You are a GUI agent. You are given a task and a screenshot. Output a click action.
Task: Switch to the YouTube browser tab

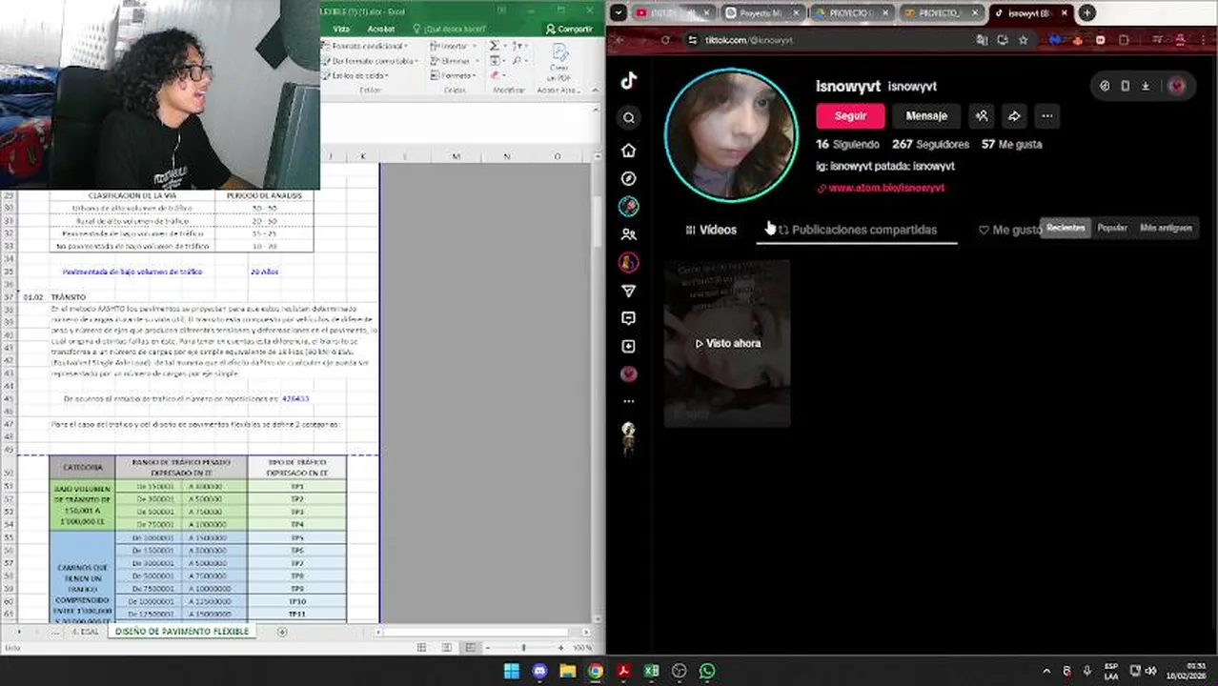(673, 13)
